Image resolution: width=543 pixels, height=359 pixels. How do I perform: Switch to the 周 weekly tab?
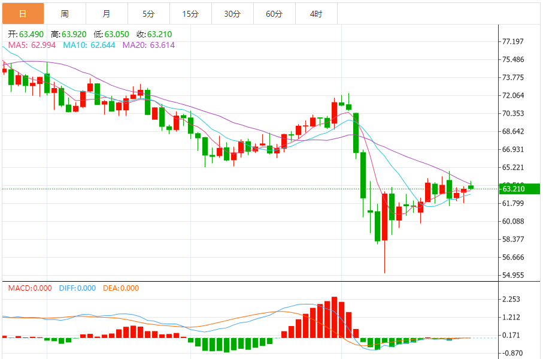click(65, 14)
